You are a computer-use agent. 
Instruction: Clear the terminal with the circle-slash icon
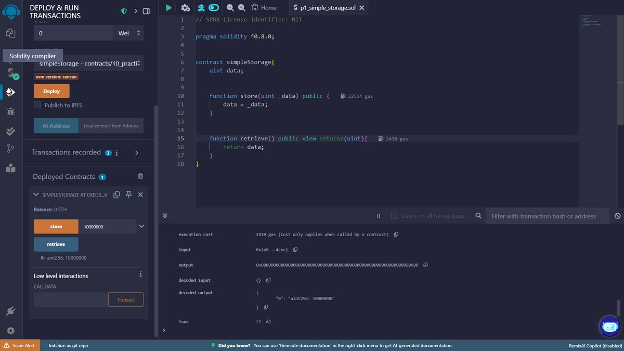(617, 216)
